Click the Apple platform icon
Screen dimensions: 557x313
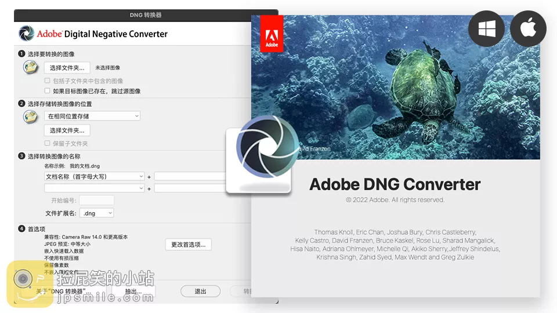tap(528, 28)
